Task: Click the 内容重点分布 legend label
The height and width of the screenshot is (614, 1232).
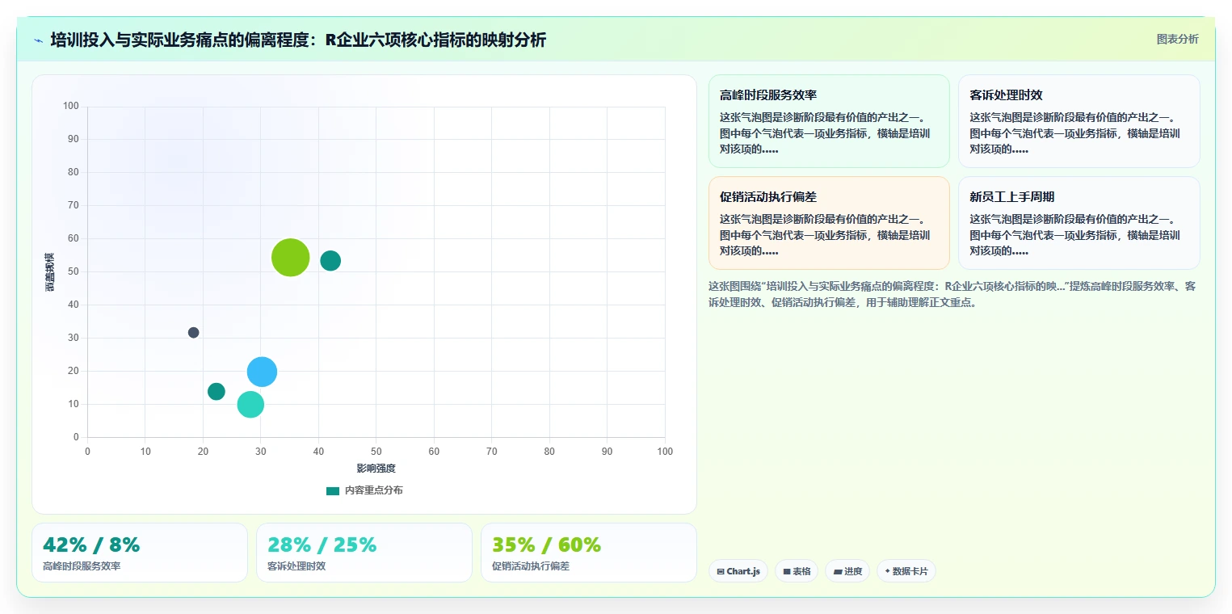Action: (x=373, y=490)
